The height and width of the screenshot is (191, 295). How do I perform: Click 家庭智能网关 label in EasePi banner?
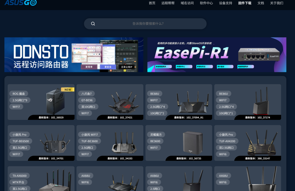coord(164,66)
